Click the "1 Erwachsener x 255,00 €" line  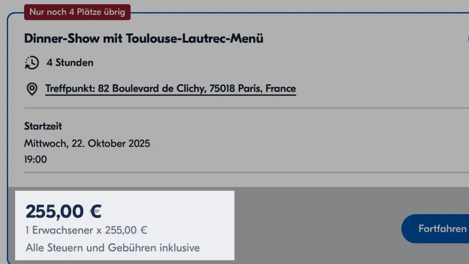(86, 230)
